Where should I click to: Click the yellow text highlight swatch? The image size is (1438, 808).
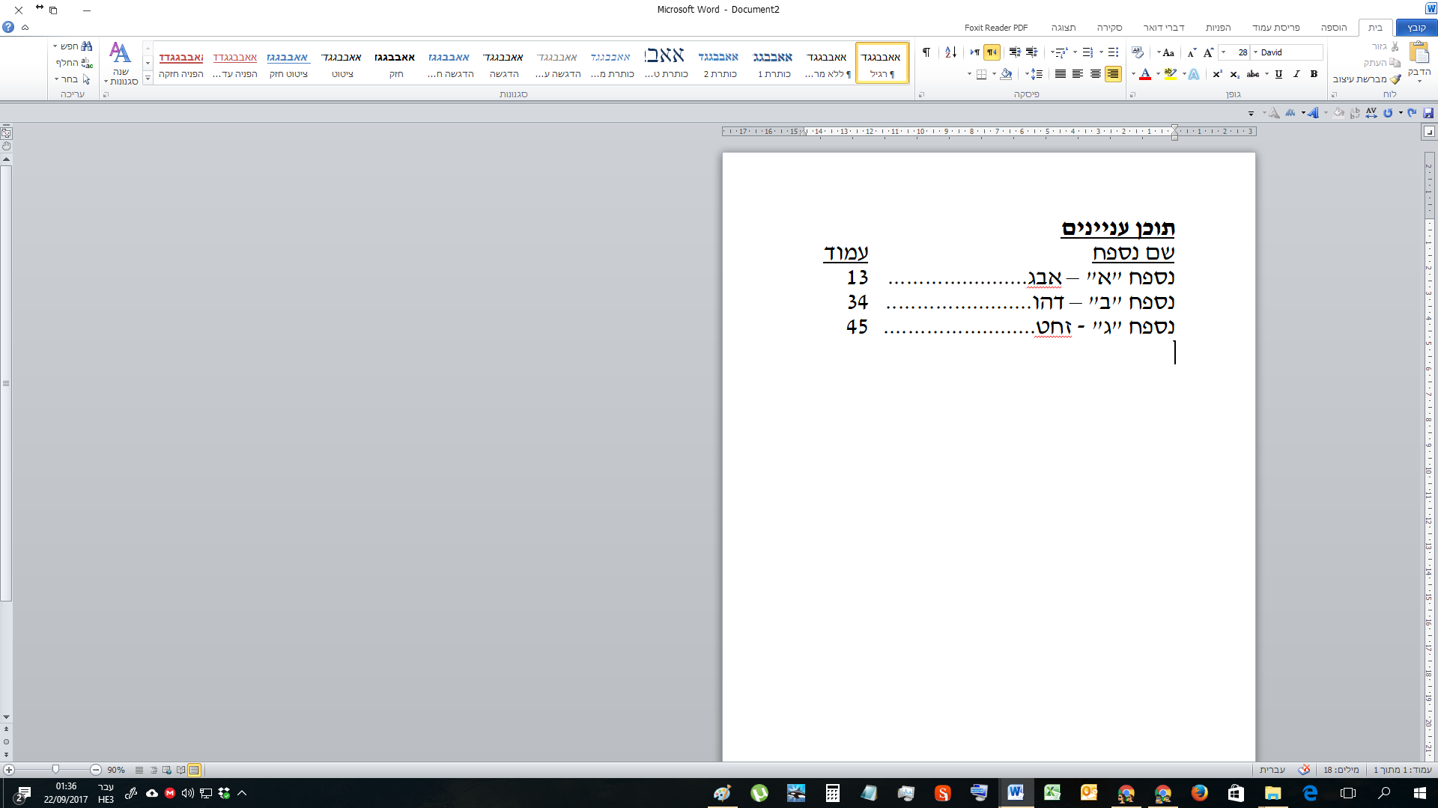pyautogui.click(x=1171, y=74)
